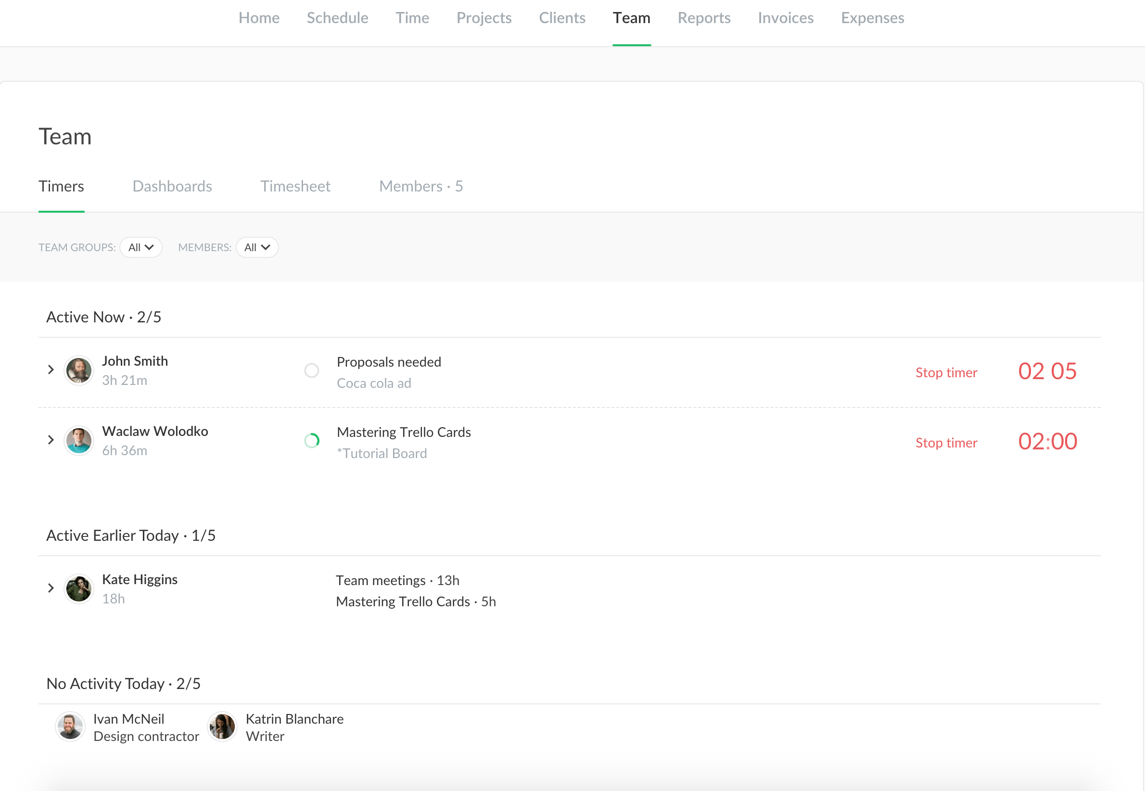Click the 02 05 running timer value

point(1047,371)
